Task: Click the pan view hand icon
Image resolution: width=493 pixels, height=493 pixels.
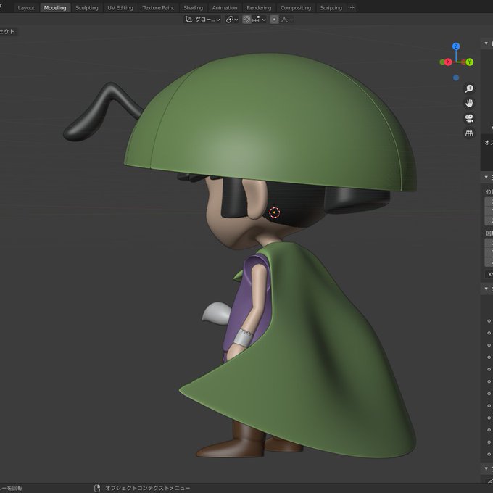Action: point(469,104)
